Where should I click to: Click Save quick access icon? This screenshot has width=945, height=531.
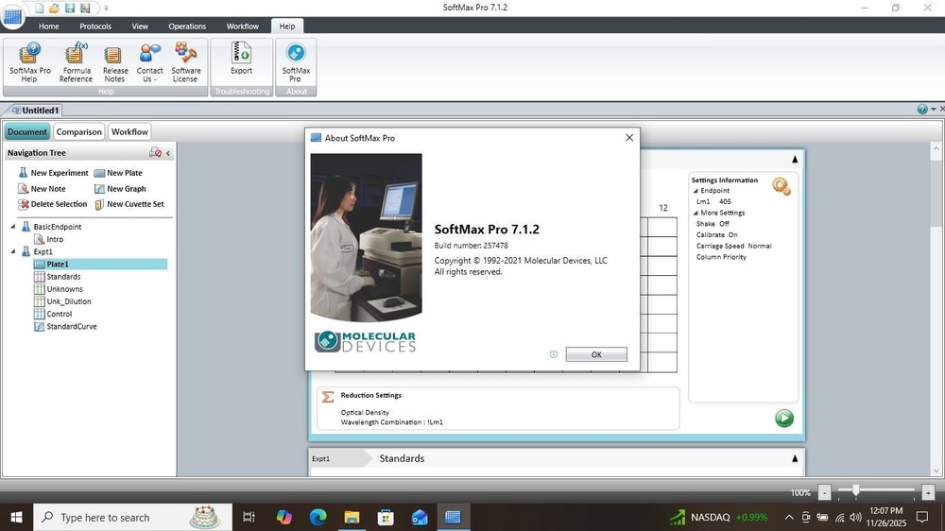[x=70, y=8]
